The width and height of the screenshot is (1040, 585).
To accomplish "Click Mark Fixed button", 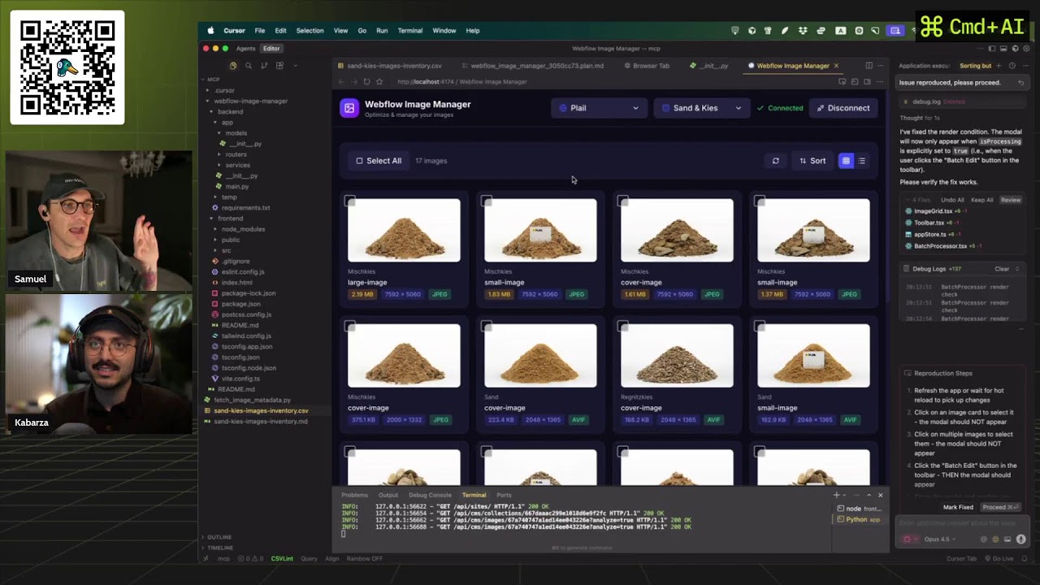I will point(958,507).
